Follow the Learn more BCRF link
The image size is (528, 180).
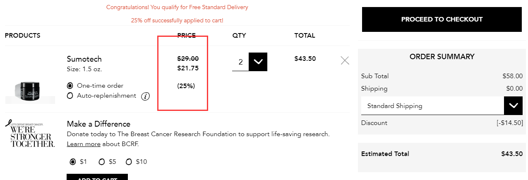click(84, 144)
